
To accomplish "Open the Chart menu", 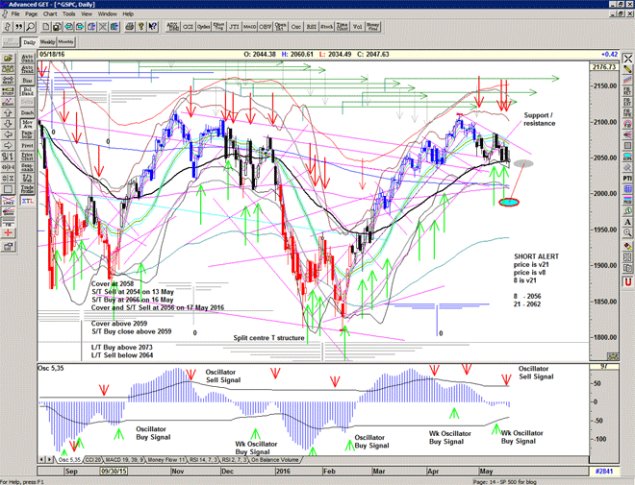I will (50, 14).
